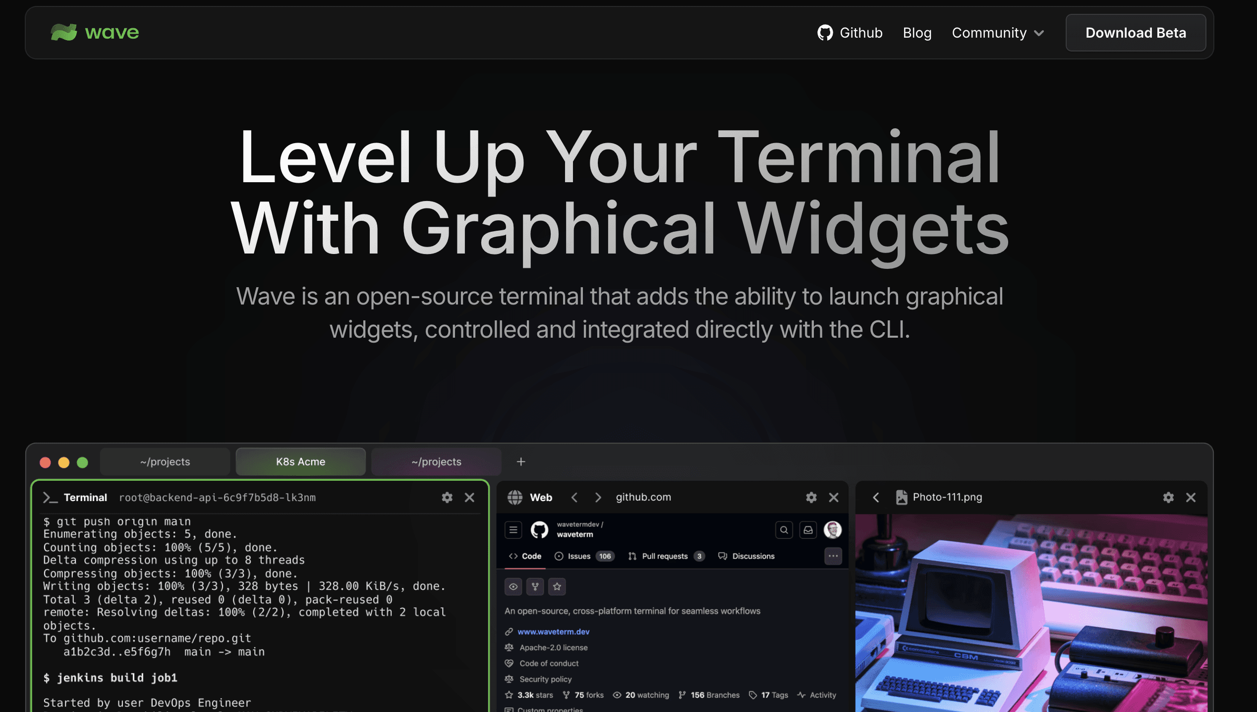Click the Web globe icon
The height and width of the screenshot is (712, 1257).
tap(515, 497)
